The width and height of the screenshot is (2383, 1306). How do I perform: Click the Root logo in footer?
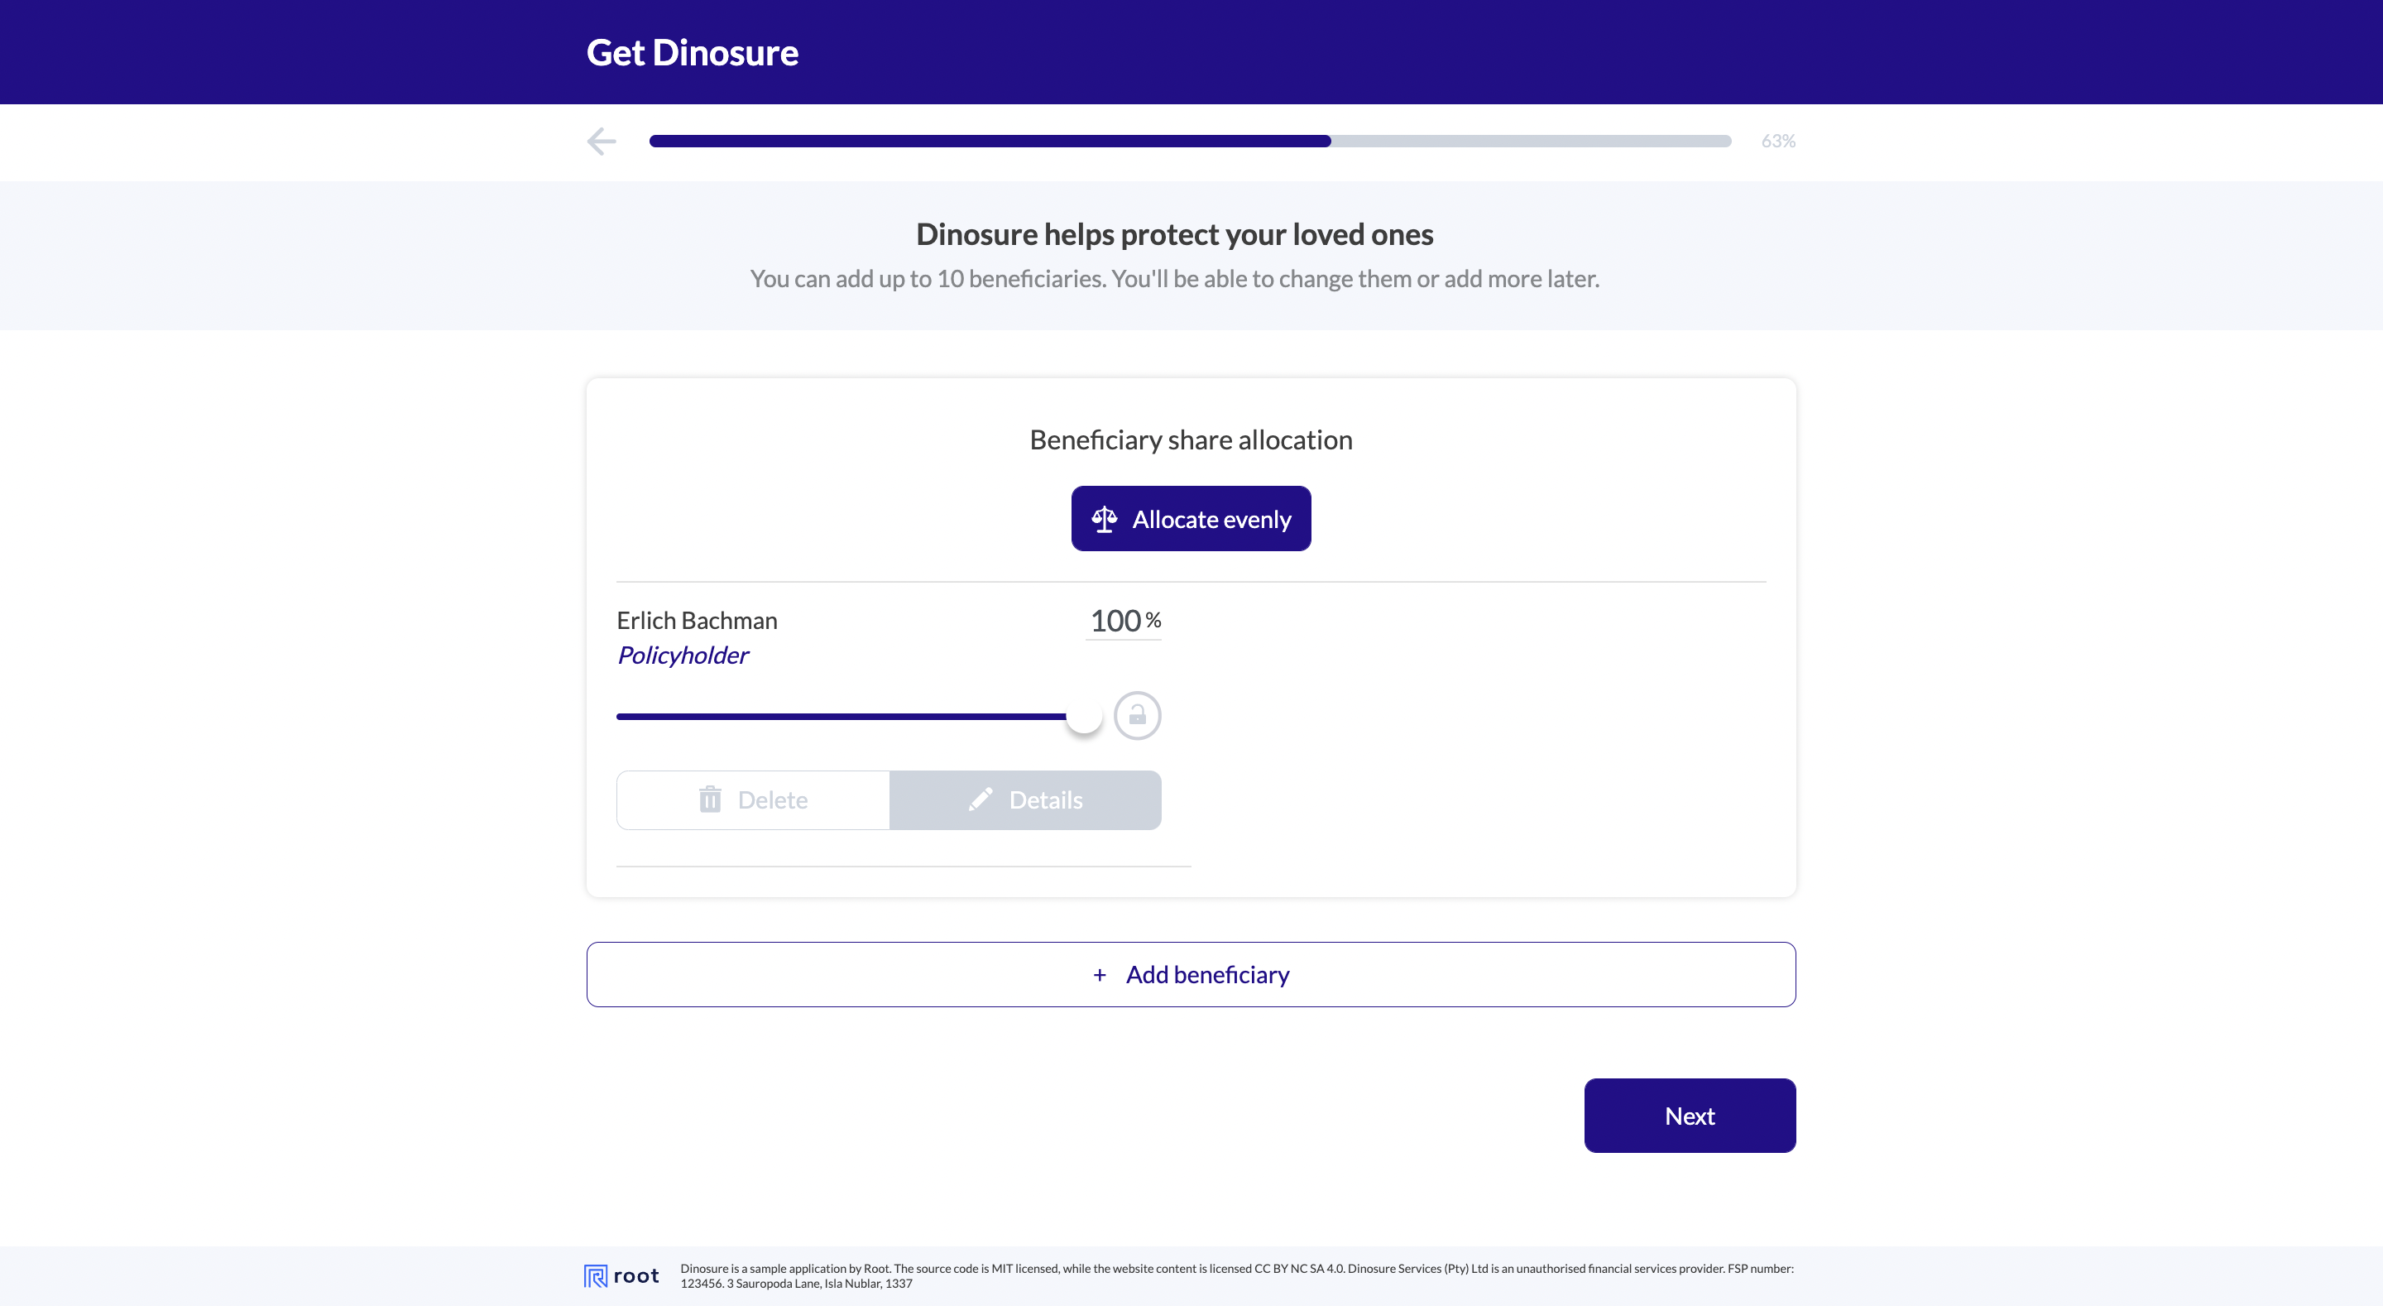coord(621,1275)
